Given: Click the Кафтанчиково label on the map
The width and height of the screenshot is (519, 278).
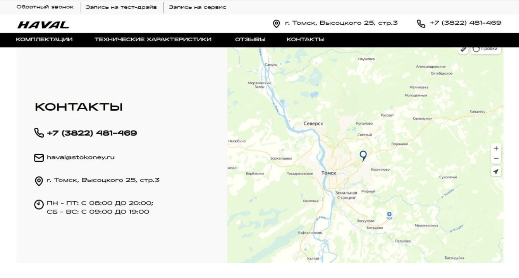Looking at the screenshot, I should pos(310,233).
